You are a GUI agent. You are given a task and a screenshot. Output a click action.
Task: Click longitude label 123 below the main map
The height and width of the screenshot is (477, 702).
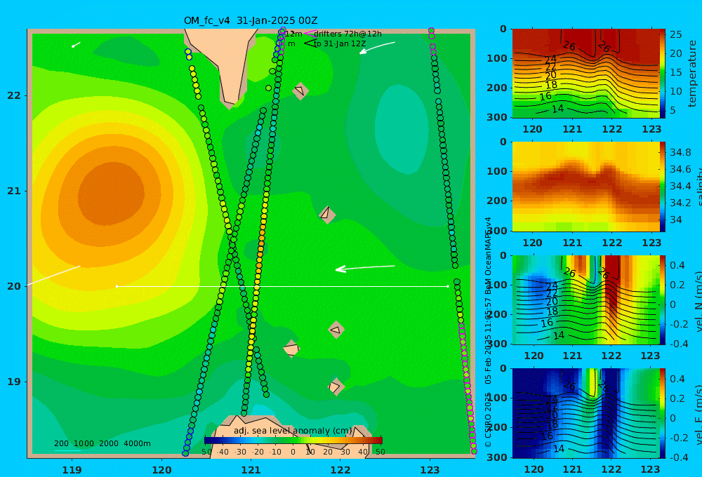(x=430, y=470)
